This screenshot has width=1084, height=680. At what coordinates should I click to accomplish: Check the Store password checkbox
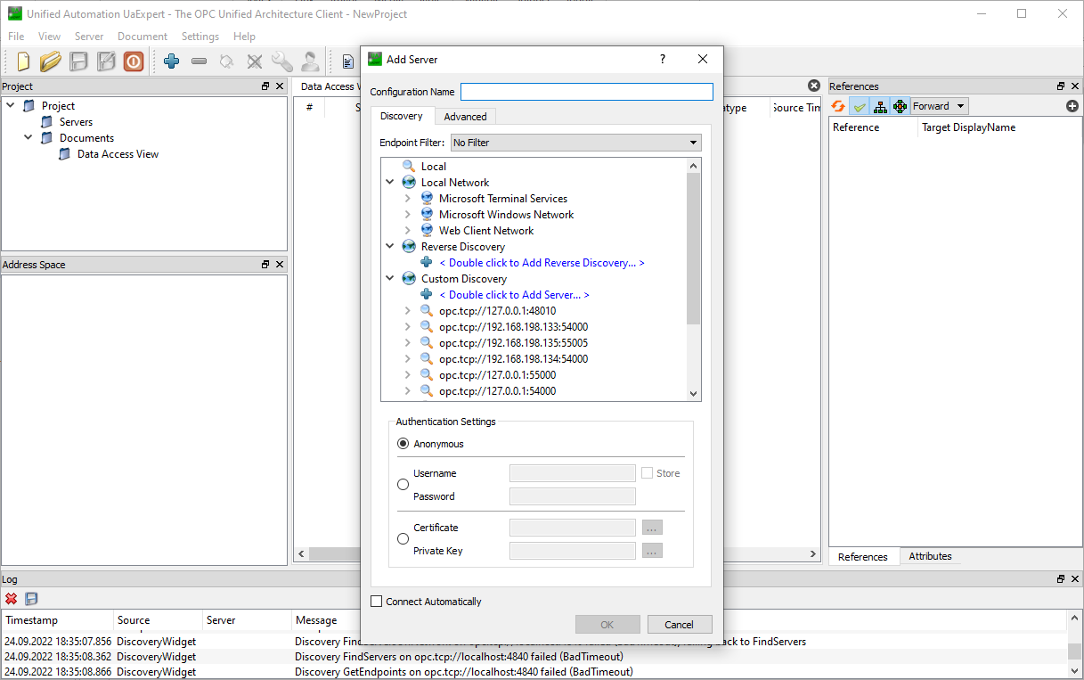(x=648, y=473)
